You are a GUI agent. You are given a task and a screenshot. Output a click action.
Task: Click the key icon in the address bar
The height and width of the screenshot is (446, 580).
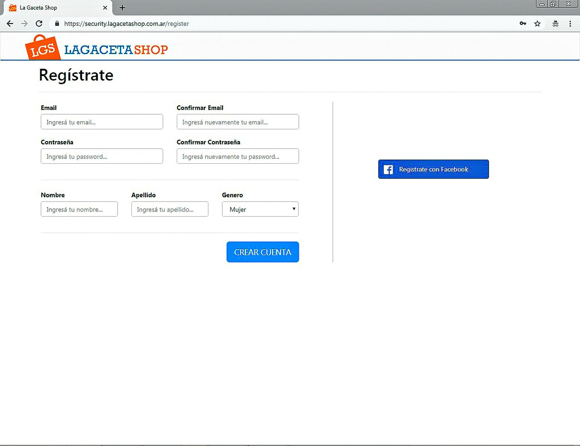click(x=523, y=24)
